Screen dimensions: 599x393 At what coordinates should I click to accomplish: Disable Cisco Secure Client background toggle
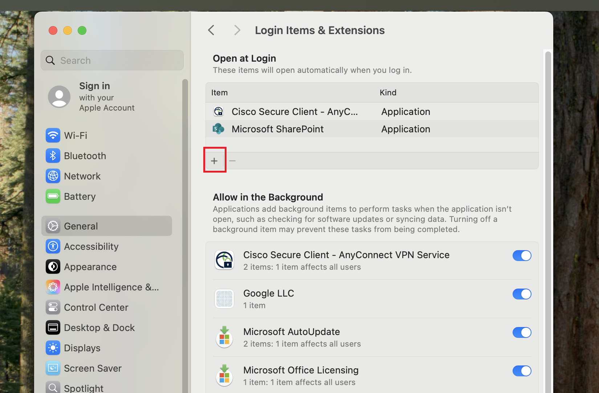pyautogui.click(x=522, y=256)
